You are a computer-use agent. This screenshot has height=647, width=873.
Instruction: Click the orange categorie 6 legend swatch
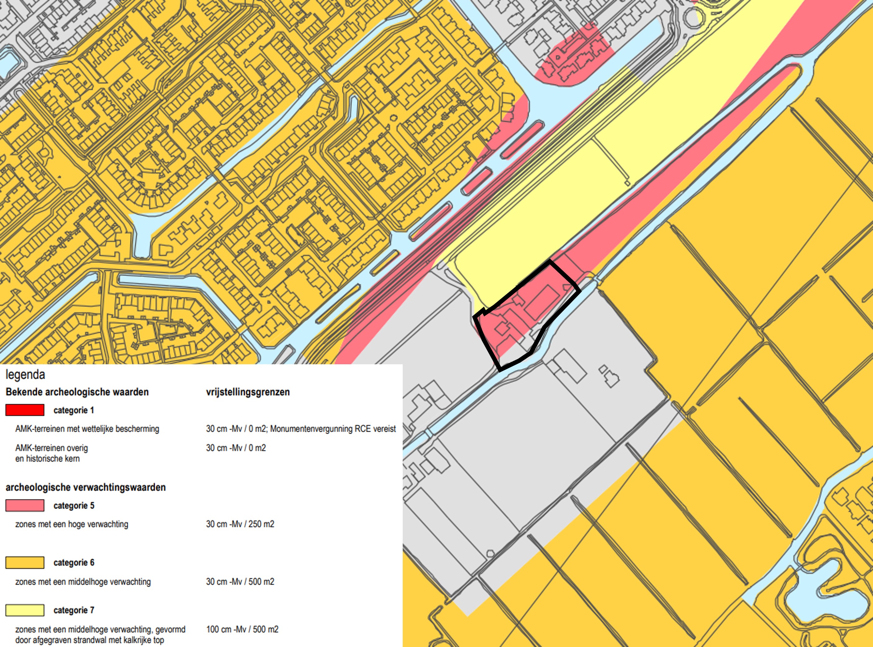coord(25,562)
